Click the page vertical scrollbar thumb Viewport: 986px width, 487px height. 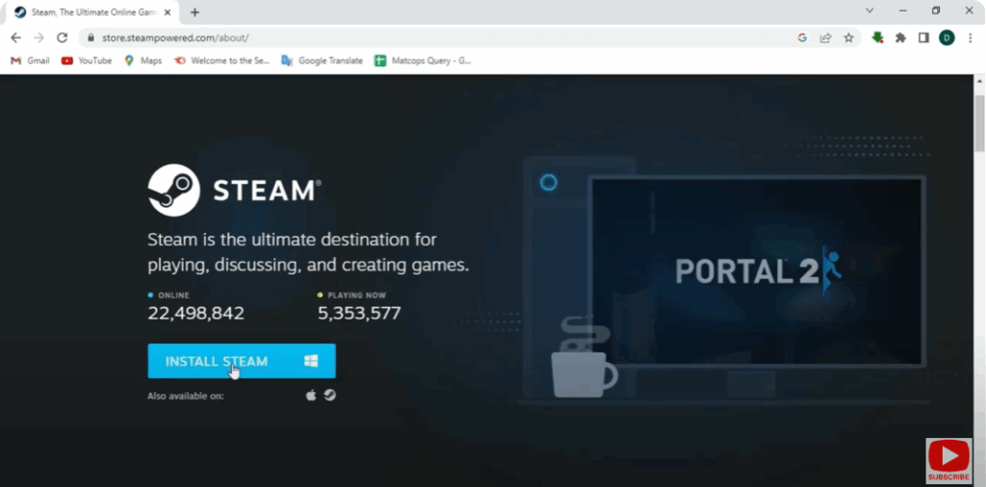pyautogui.click(x=979, y=122)
